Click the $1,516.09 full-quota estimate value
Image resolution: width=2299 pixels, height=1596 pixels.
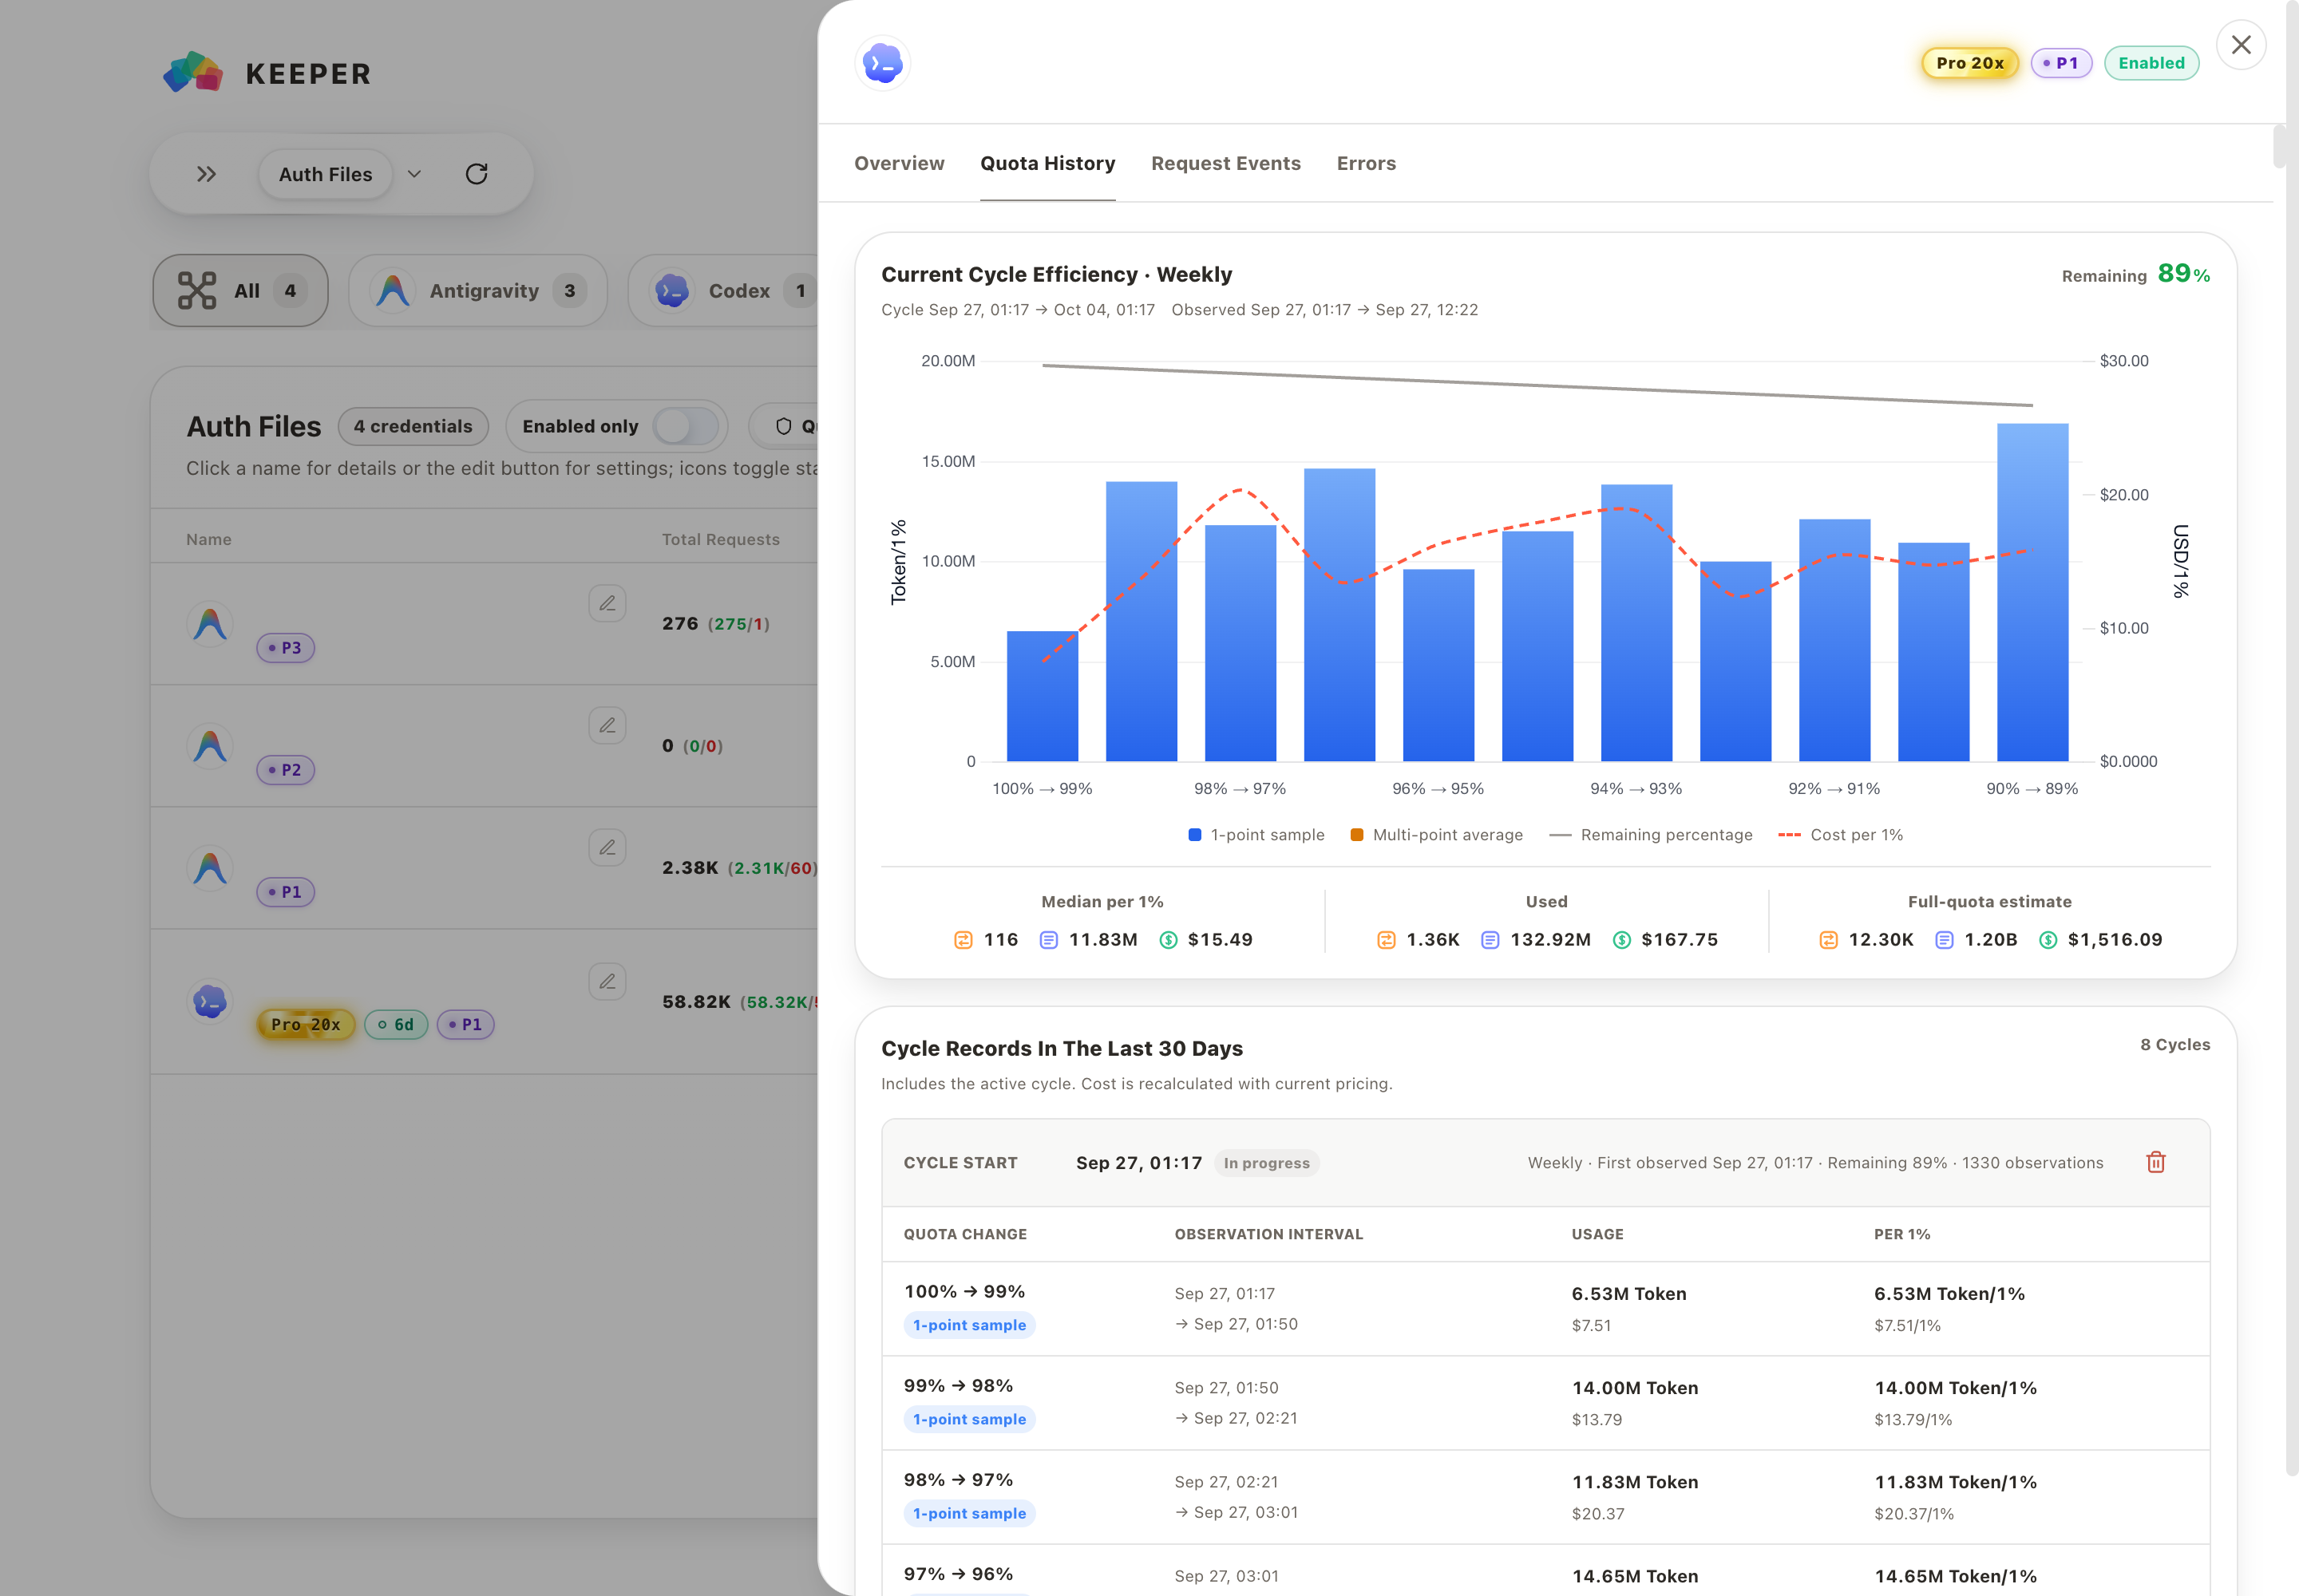(2115, 940)
